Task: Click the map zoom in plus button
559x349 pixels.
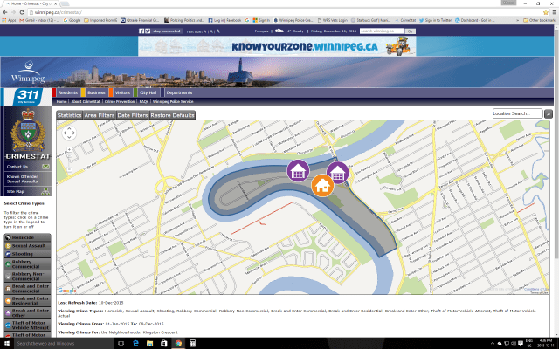Action: click(69, 147)
